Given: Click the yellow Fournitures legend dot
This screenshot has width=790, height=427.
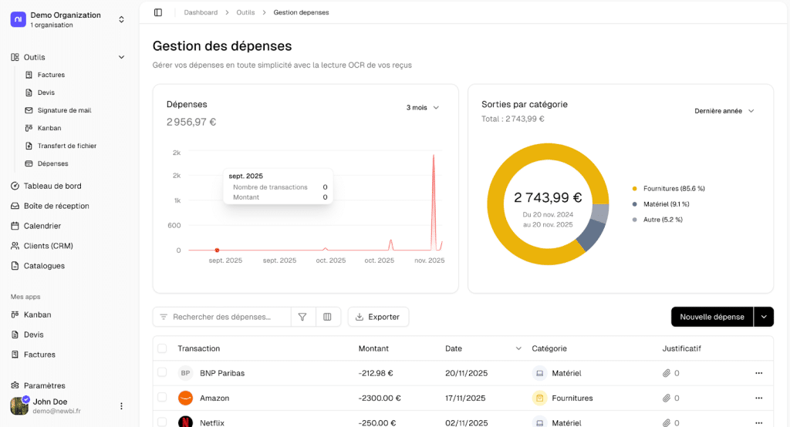Looking at the screenshot, I should (x=635, y=189).
